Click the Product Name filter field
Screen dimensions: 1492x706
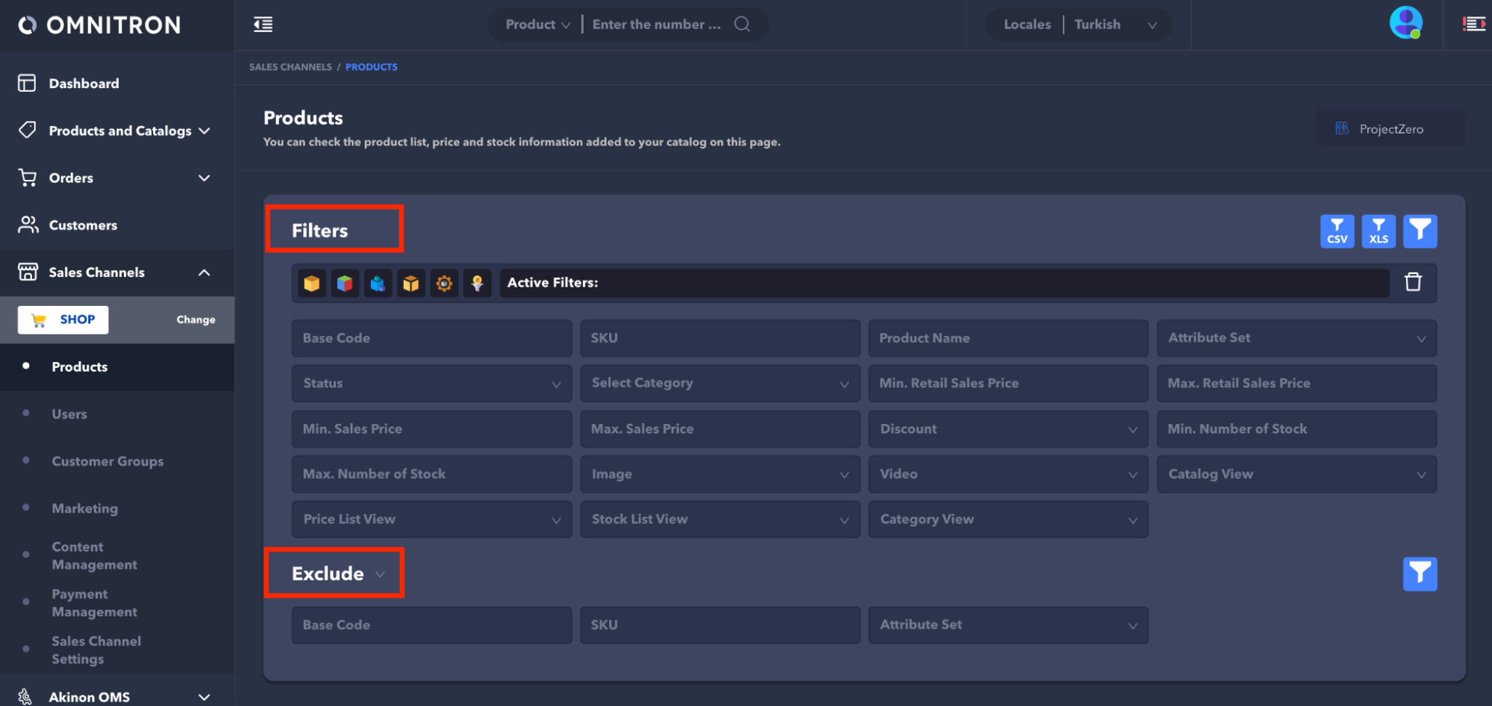tap(1008, 338)
